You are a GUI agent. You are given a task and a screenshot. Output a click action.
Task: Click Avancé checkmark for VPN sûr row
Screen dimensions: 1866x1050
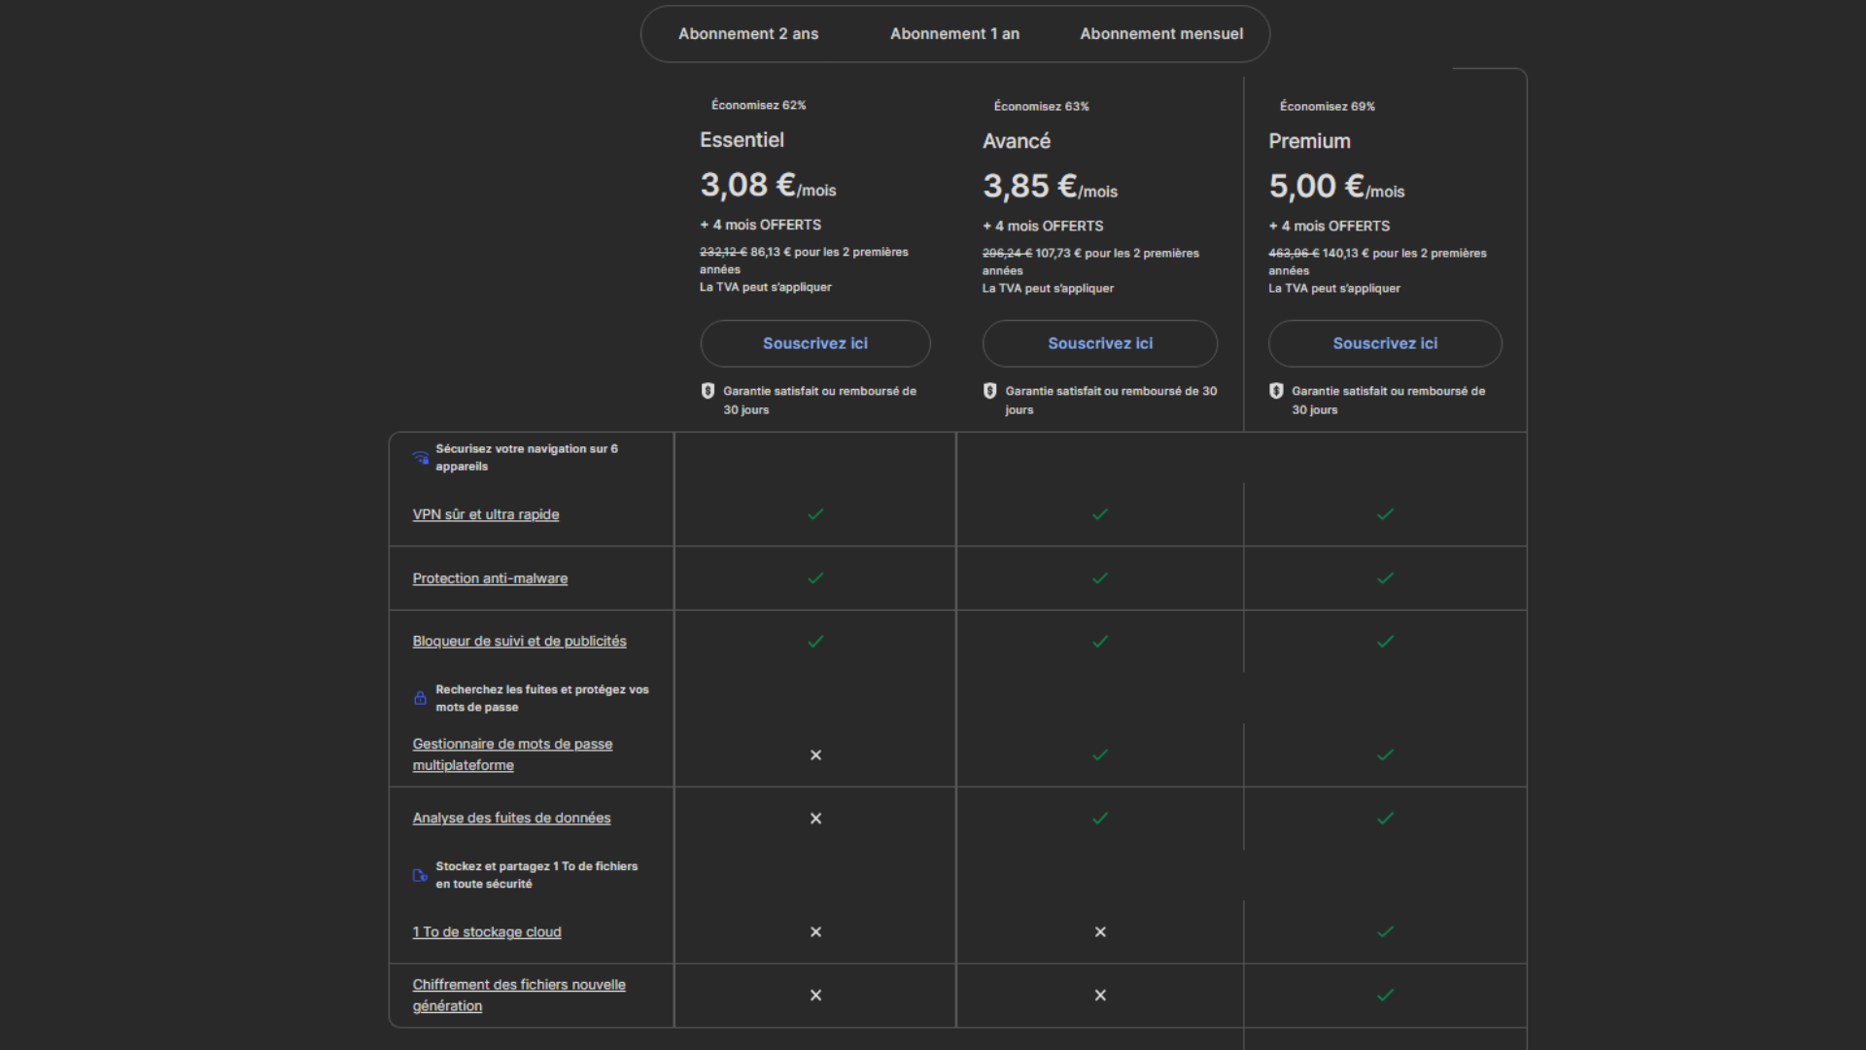coord(1100,514)
